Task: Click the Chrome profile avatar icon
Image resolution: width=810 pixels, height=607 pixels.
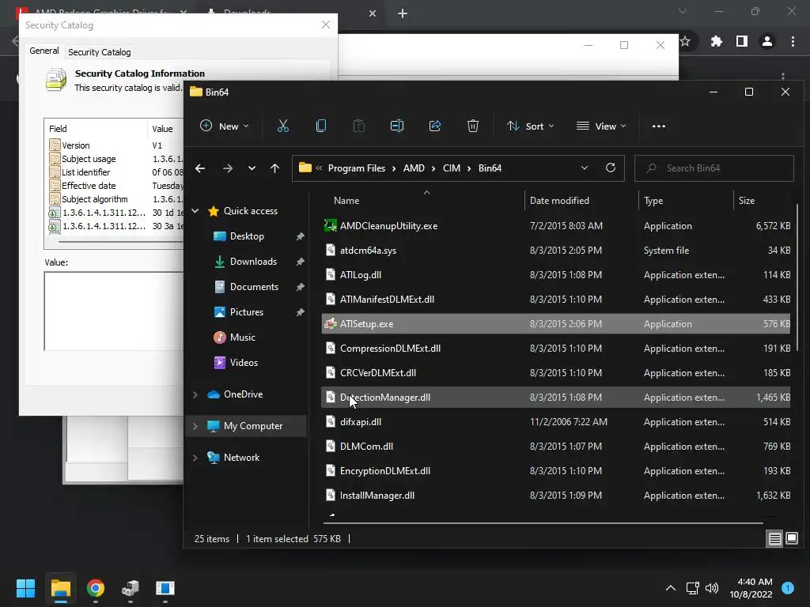Action: coord(767,41)
